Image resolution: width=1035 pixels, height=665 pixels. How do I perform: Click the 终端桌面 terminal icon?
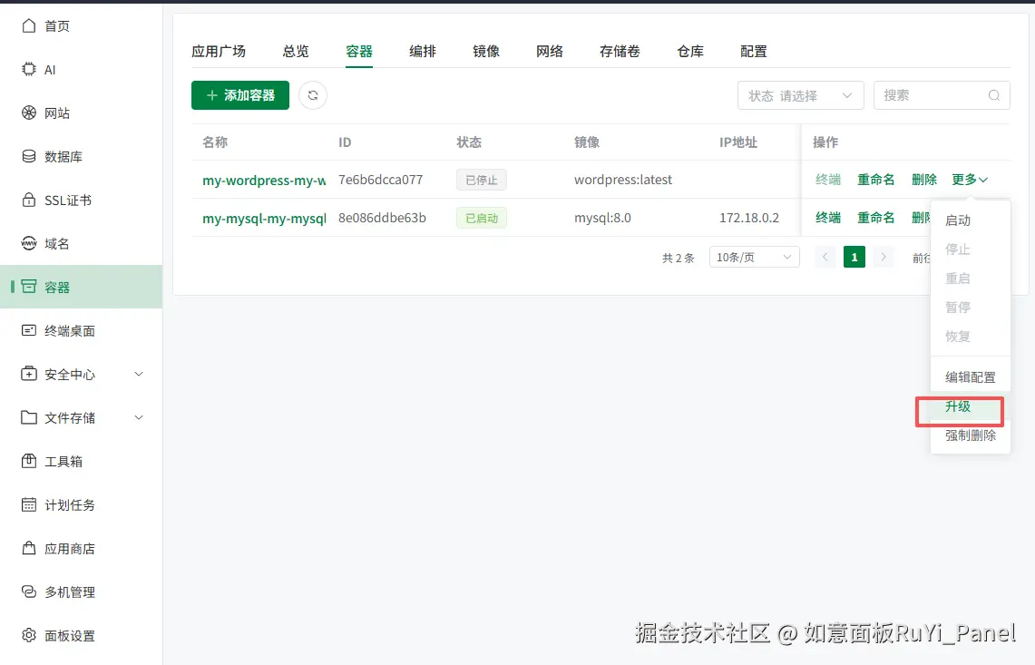(x=29, y=330)
